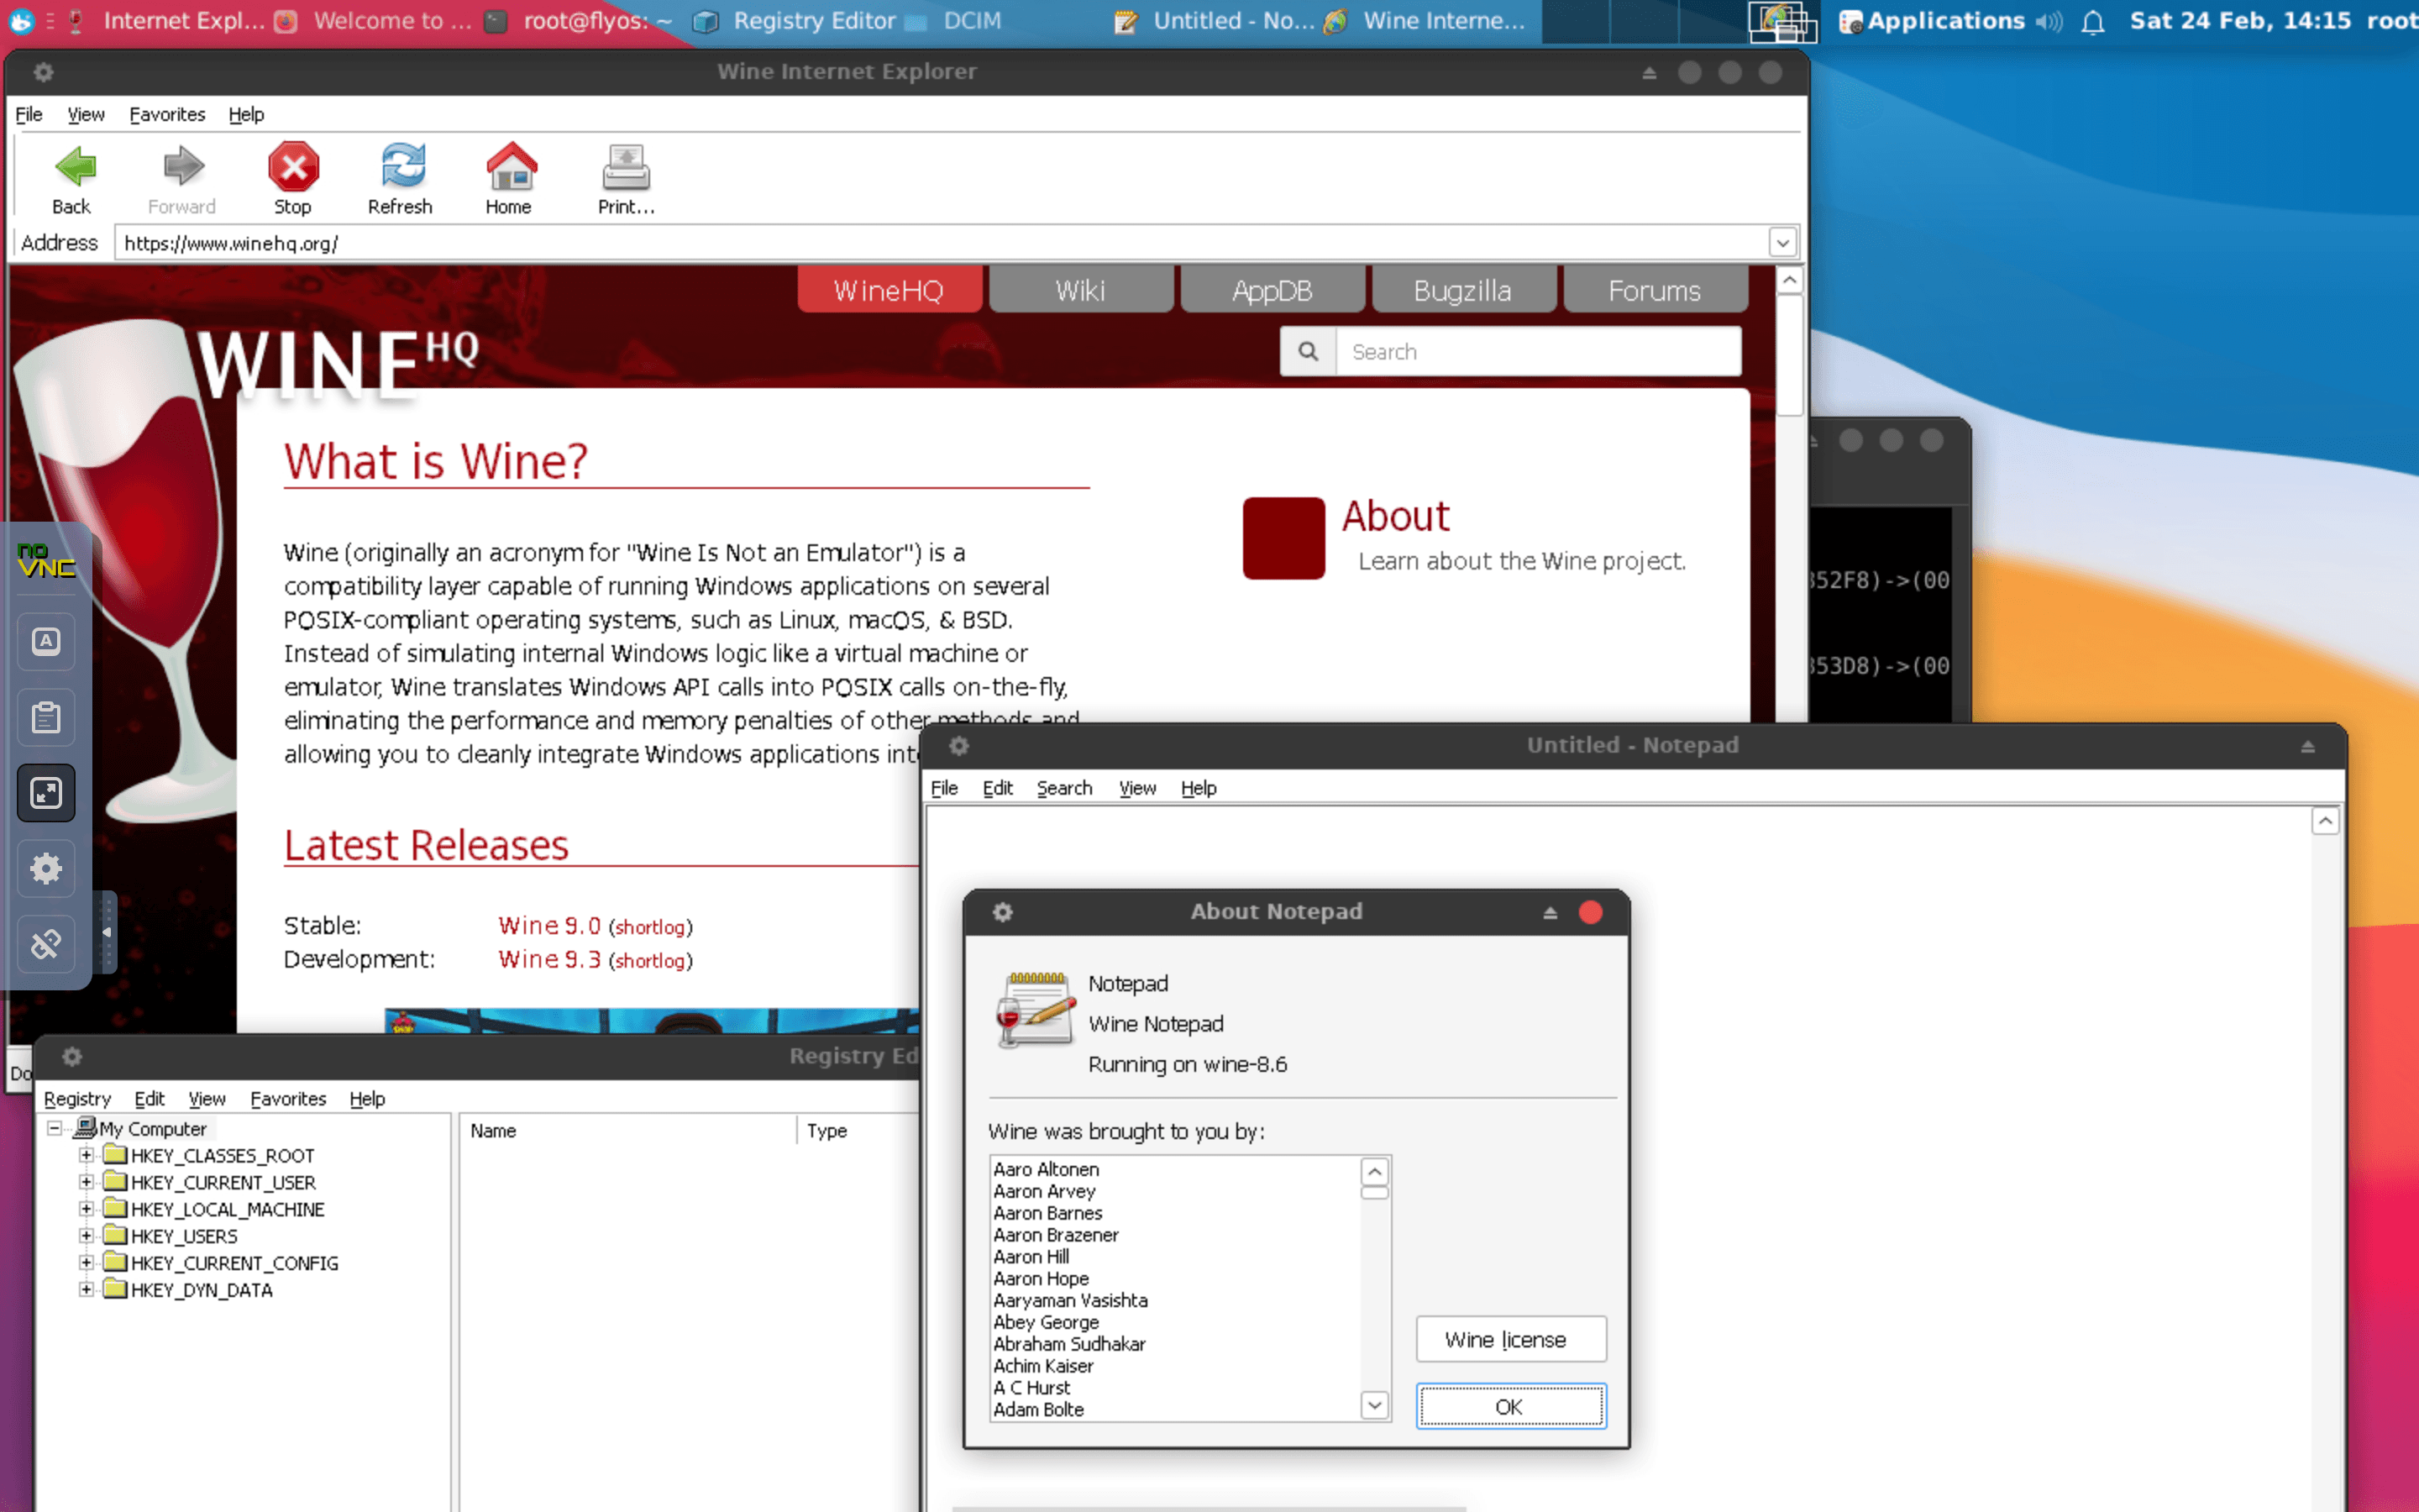
Task: Collapse the My Computer tree root
Action: tap(54, 1128)
